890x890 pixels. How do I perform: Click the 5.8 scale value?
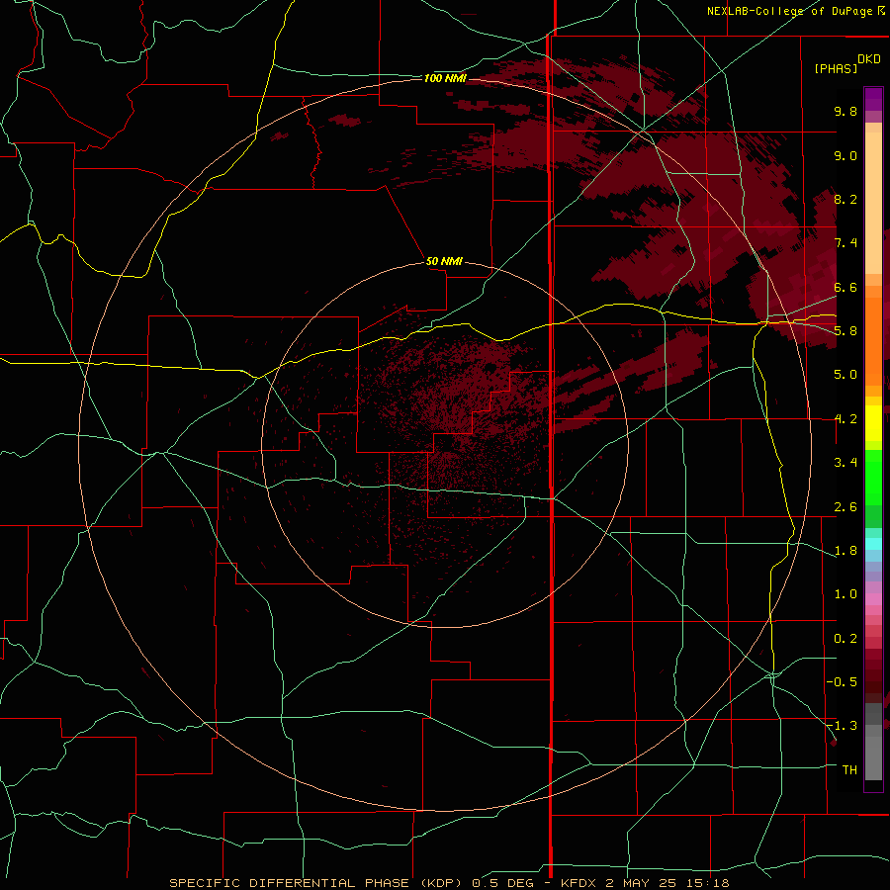tap(845, 331)
